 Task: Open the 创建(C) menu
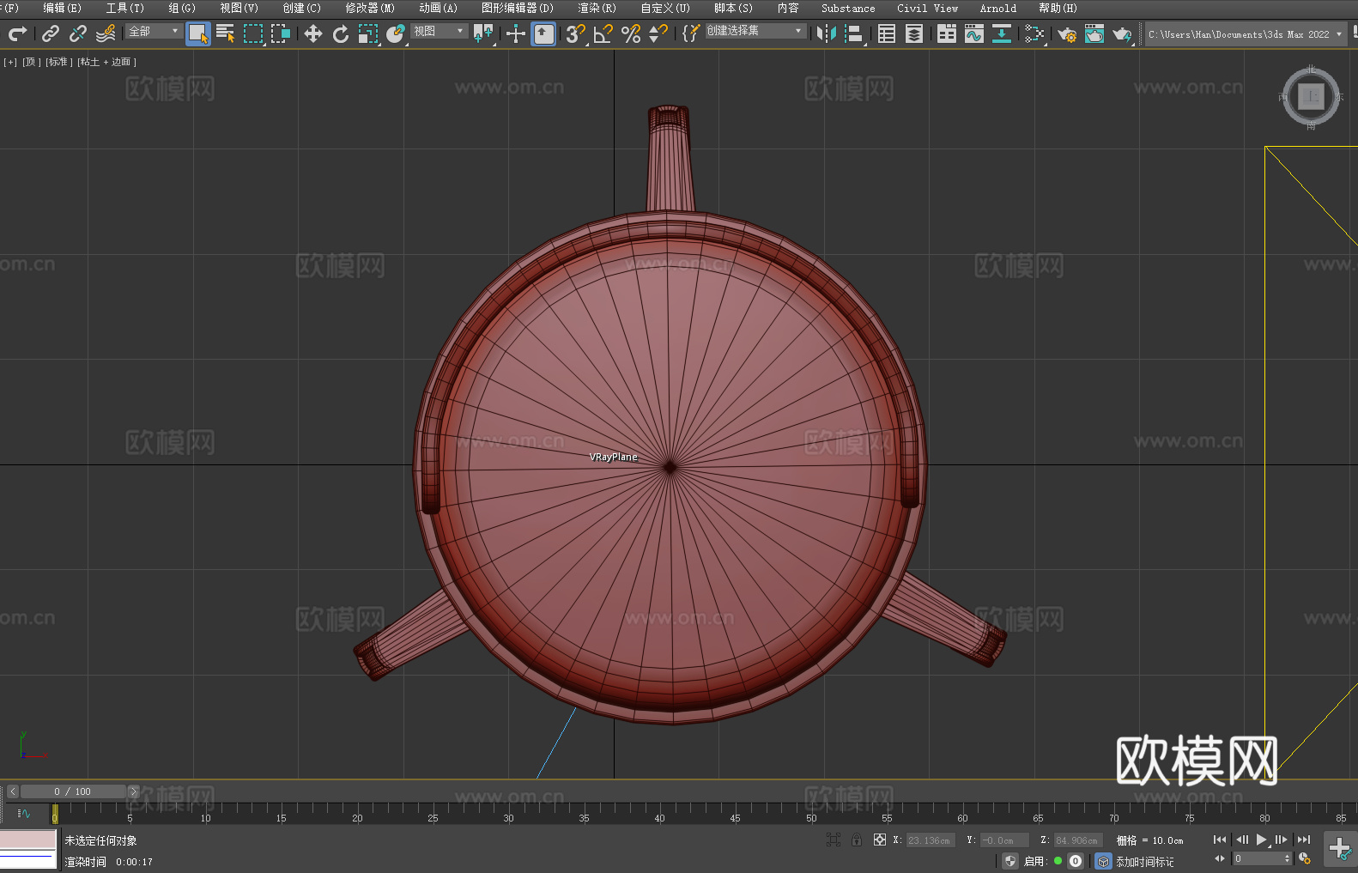point(301,8)
